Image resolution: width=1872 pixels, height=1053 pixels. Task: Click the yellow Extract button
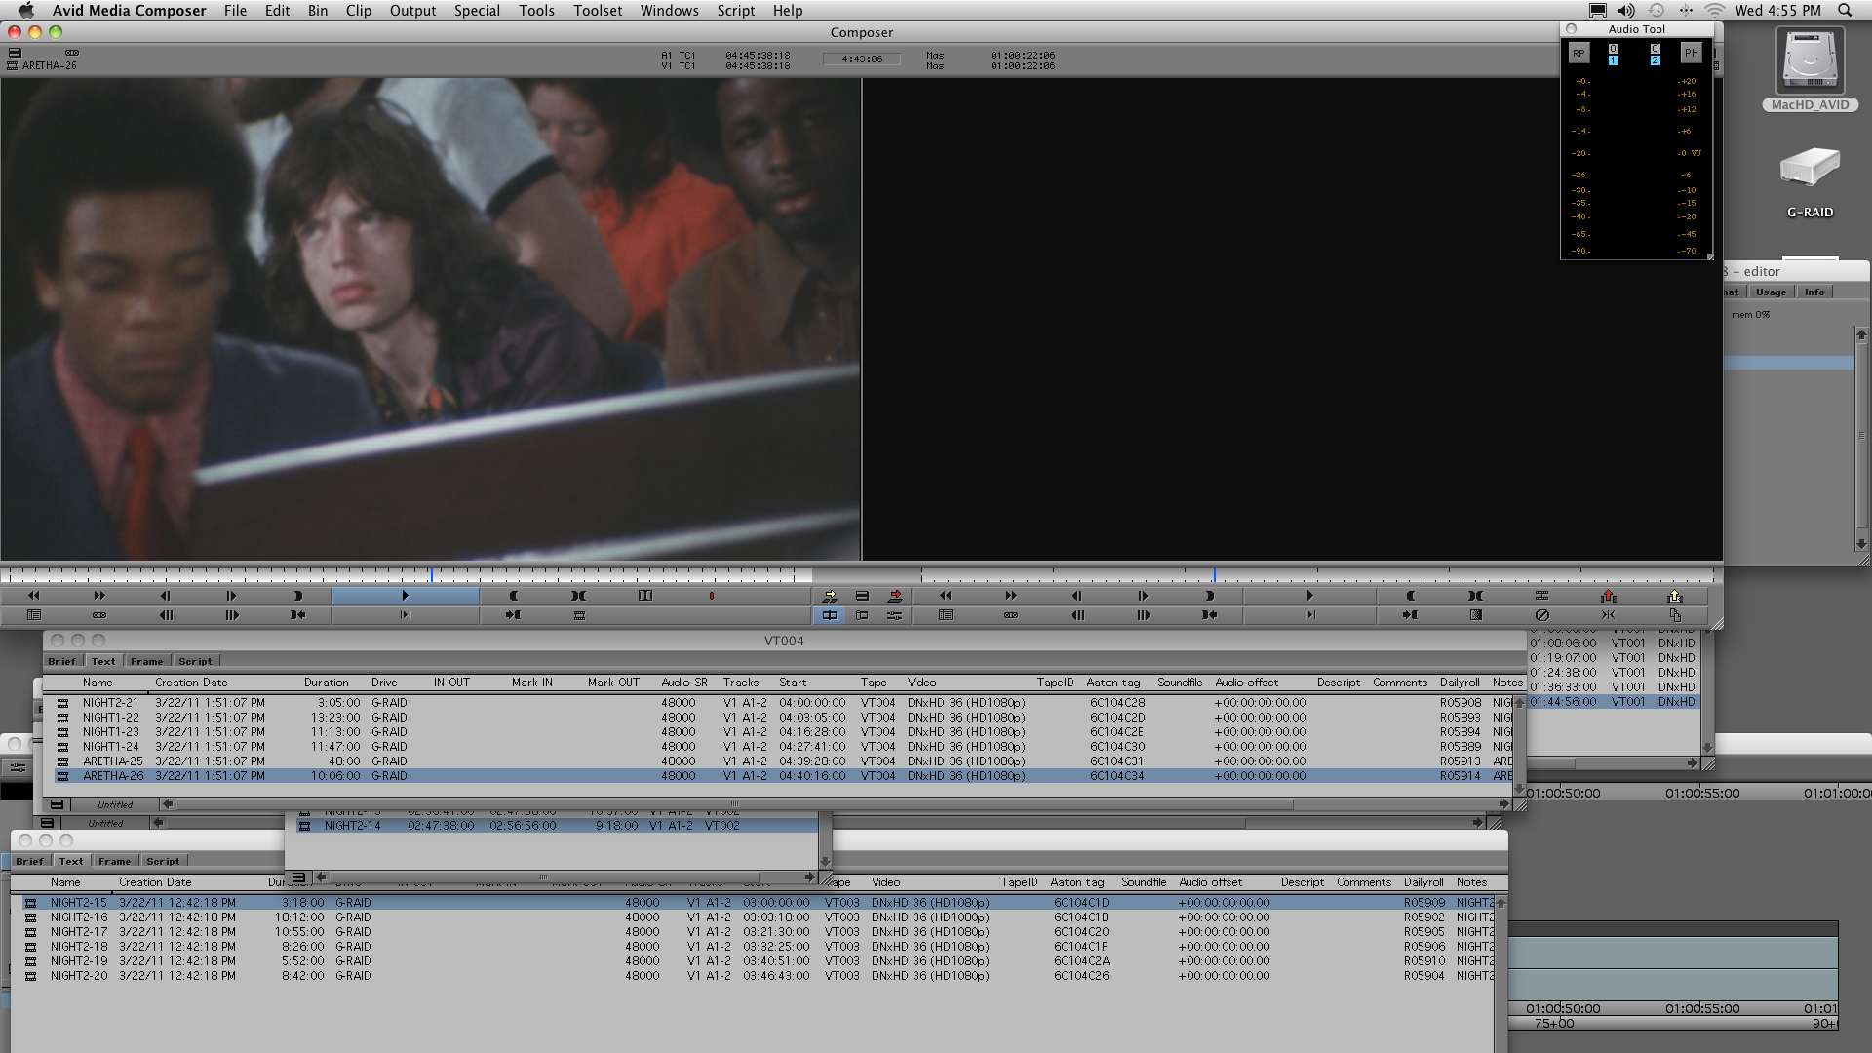(x=1674, y=596)
